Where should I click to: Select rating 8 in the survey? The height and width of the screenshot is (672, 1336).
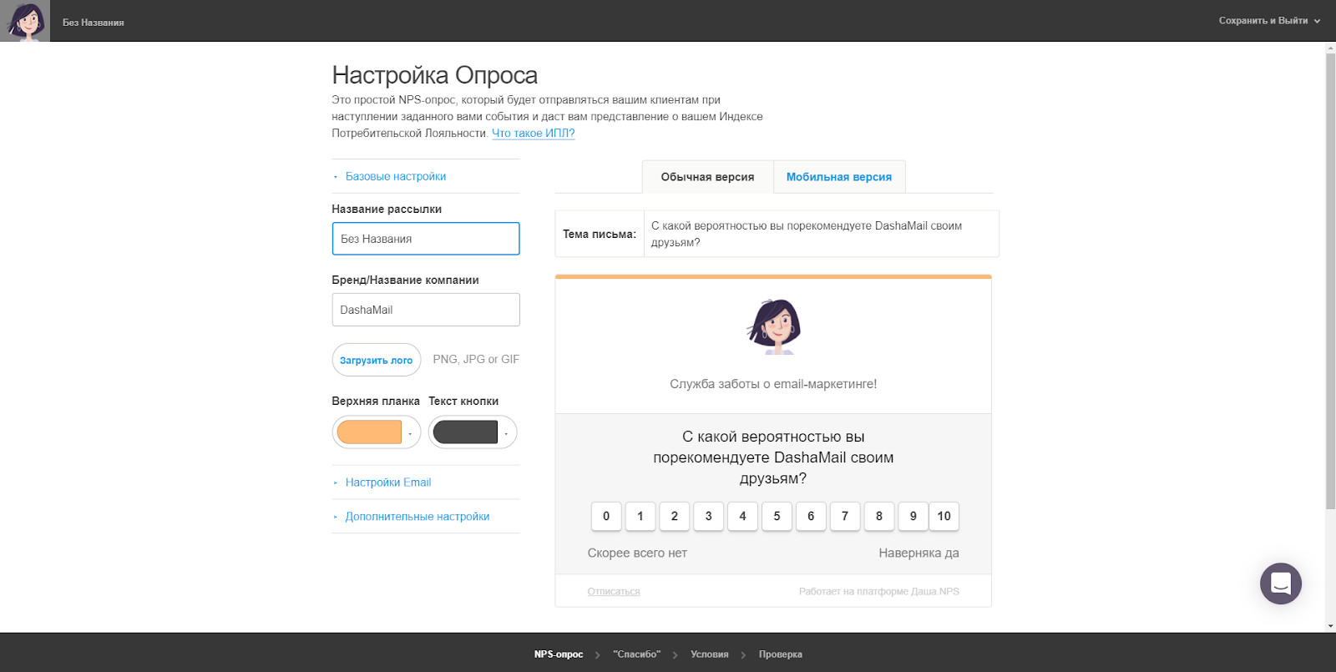(879, 516)
